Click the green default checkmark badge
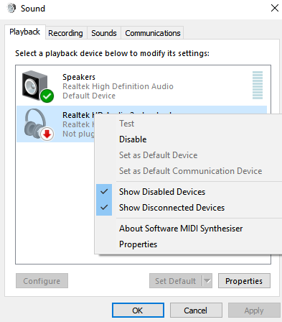The image size is (282, 322). point(47,96)
